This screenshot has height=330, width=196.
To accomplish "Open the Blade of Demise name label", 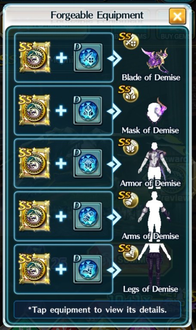I will pos(151,78).
